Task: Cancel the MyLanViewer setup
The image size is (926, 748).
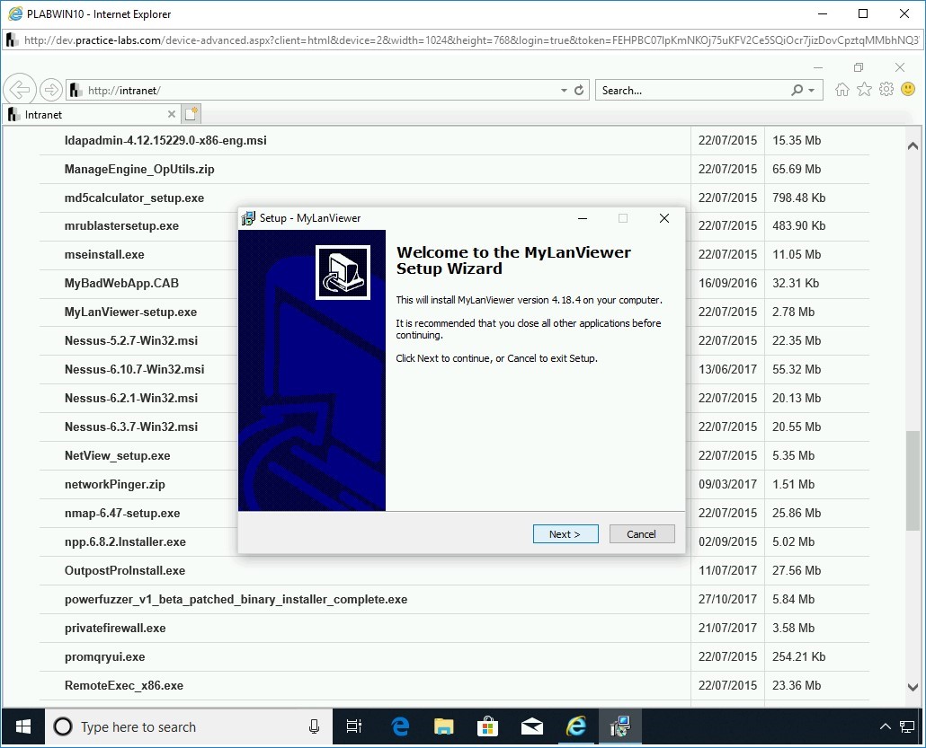Action: (x=641, y=534)
